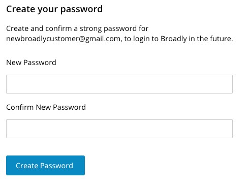Screen dimensions: 250x187
Task: Click the word 'Confirm' in the second label
Action: click(x=20, y=107)
